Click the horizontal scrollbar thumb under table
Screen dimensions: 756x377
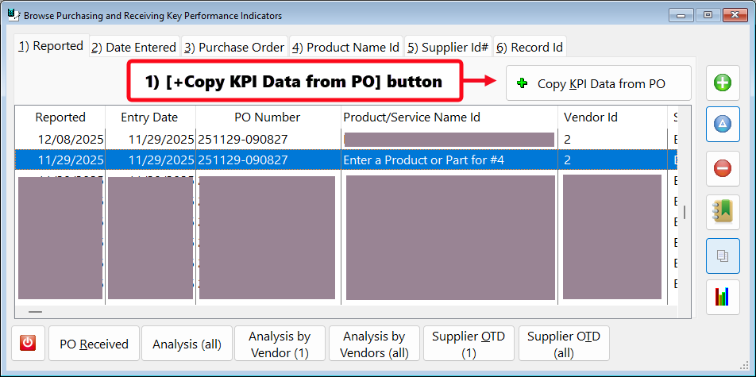tap(36, 313)
